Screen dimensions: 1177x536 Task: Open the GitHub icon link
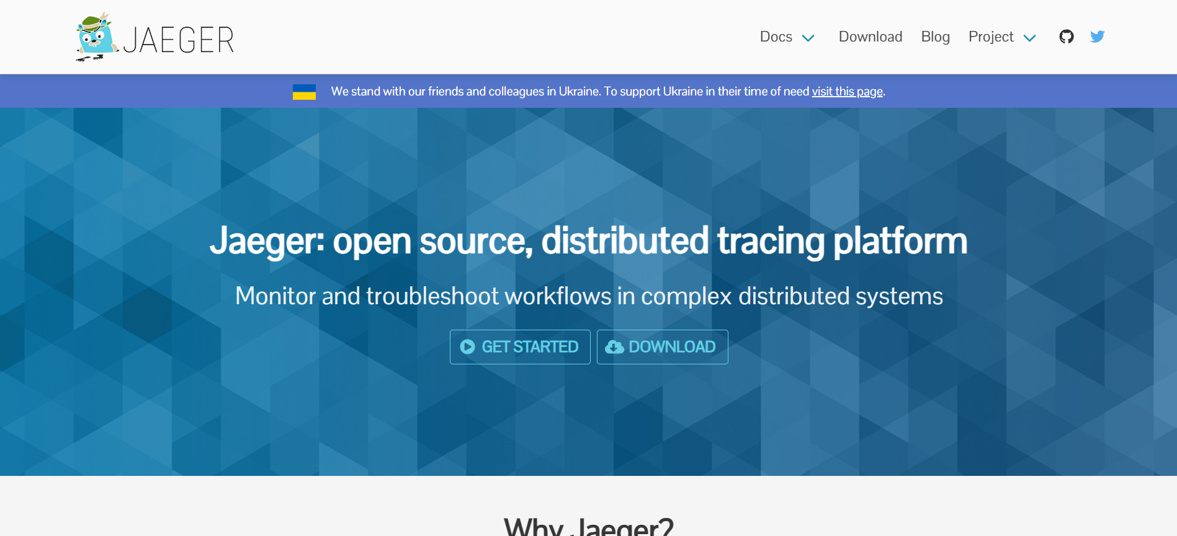[x=1067, y=37]
